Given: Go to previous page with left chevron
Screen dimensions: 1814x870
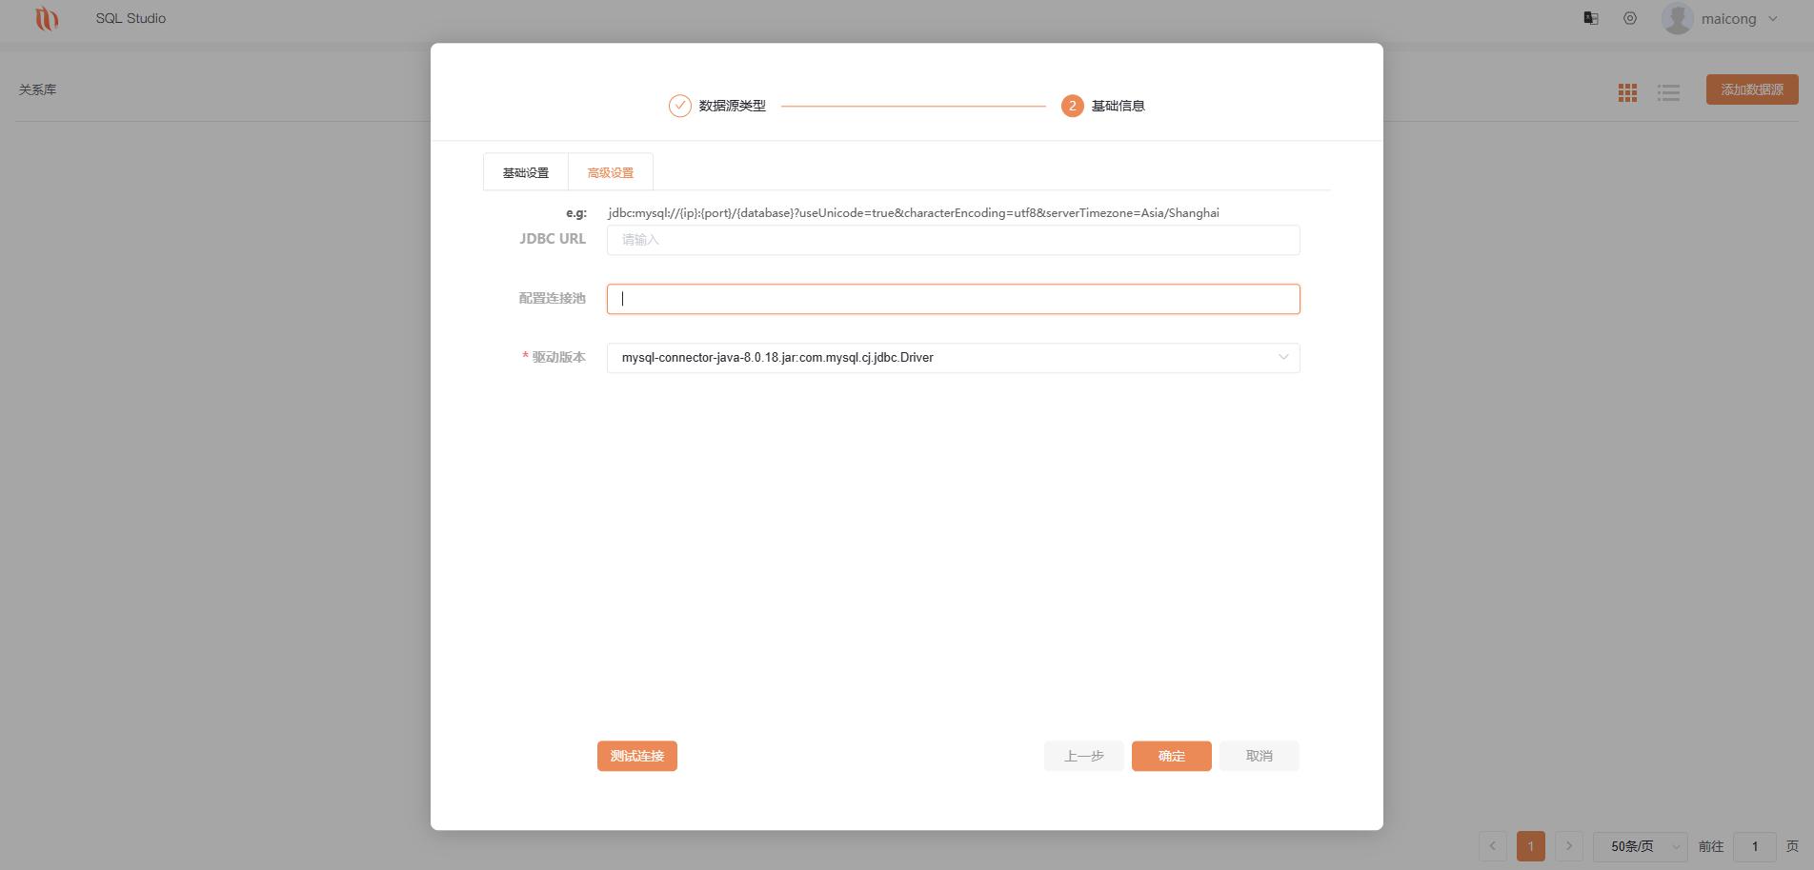Looking at the screenshot, I should pos(1492,845).
